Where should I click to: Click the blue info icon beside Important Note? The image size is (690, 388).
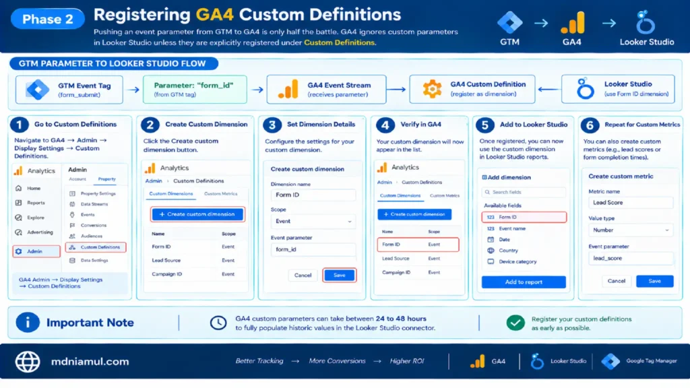pos(27,323)
